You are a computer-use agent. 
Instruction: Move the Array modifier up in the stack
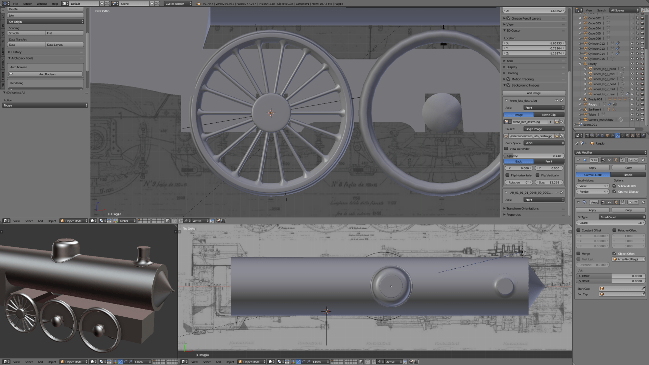[x=630, y=202]
